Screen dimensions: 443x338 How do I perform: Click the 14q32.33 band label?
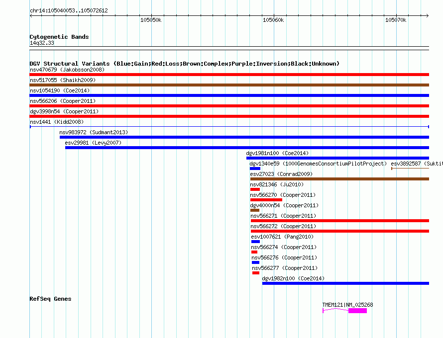click(42, 43)
